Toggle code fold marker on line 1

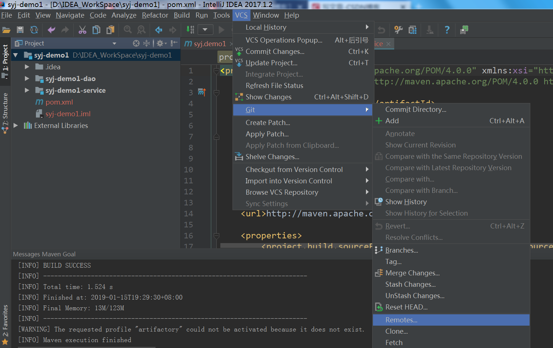[x=216, y=70]
